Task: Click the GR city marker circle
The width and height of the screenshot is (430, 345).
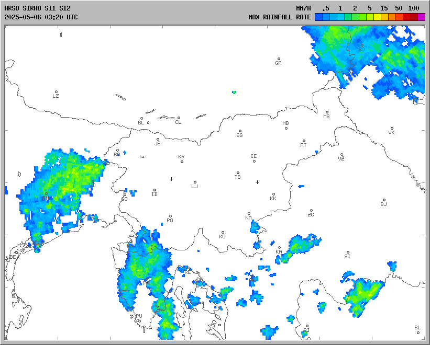Action: coord(279,59)
